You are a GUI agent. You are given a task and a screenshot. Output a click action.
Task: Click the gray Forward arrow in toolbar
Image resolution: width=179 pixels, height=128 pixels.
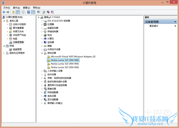point(8,12)
